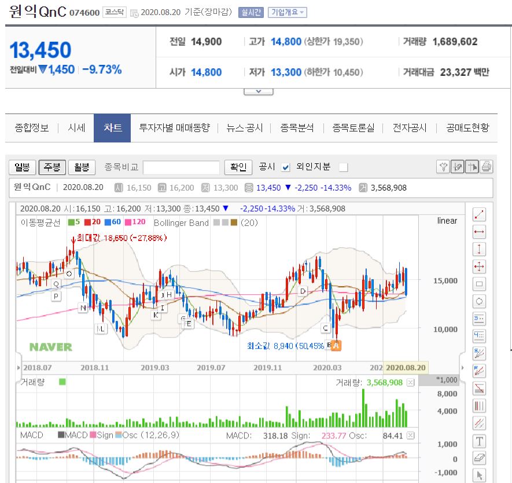Open the 종목토론실 discussion tab

(353, 128)
